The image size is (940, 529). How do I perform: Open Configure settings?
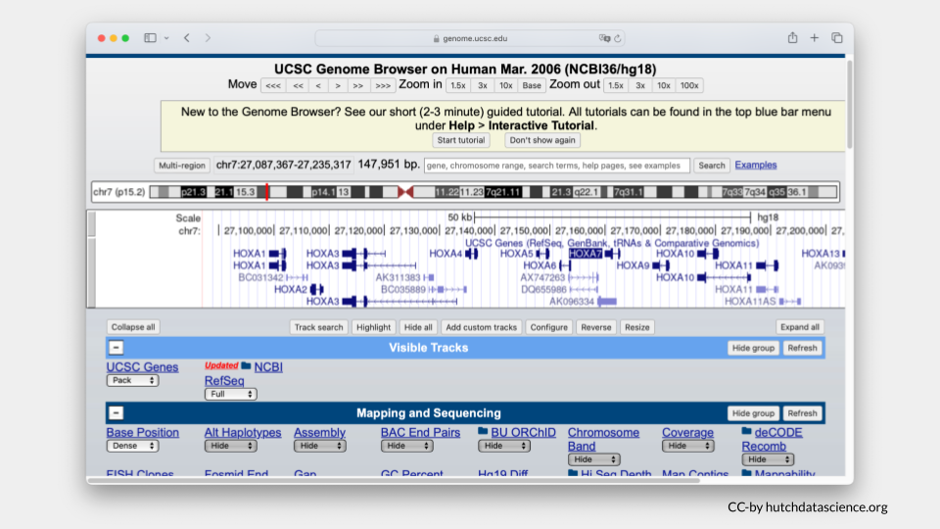click(x=548, y=327)
